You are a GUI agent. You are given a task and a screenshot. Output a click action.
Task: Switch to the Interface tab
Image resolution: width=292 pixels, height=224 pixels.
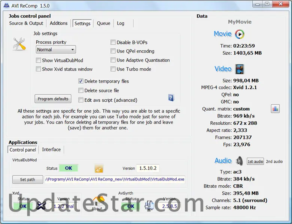coord(51,149)
